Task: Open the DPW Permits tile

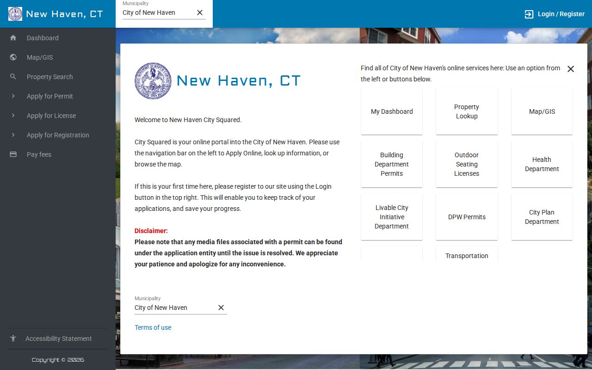Action: (467, 217)
